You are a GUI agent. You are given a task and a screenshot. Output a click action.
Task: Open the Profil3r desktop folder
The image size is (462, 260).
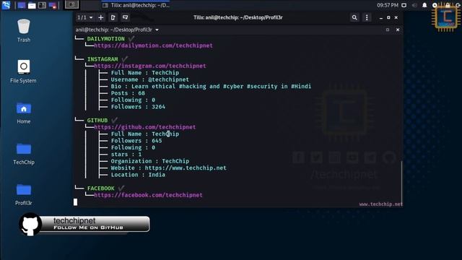24,194
